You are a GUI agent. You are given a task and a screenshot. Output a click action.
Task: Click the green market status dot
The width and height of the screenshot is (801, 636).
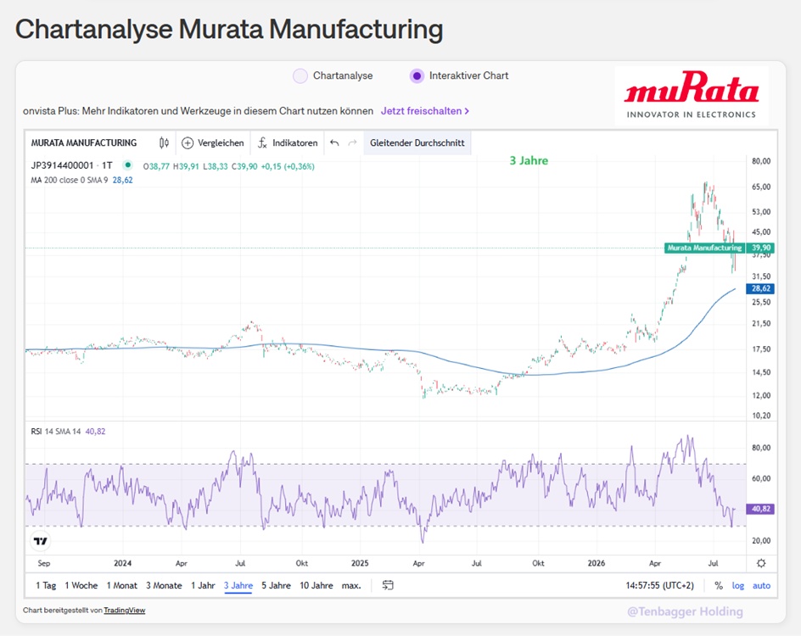pyautogui.click(x=128, y=165)
